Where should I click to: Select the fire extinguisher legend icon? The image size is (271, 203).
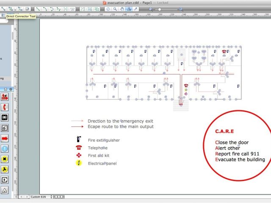(78, 139)
